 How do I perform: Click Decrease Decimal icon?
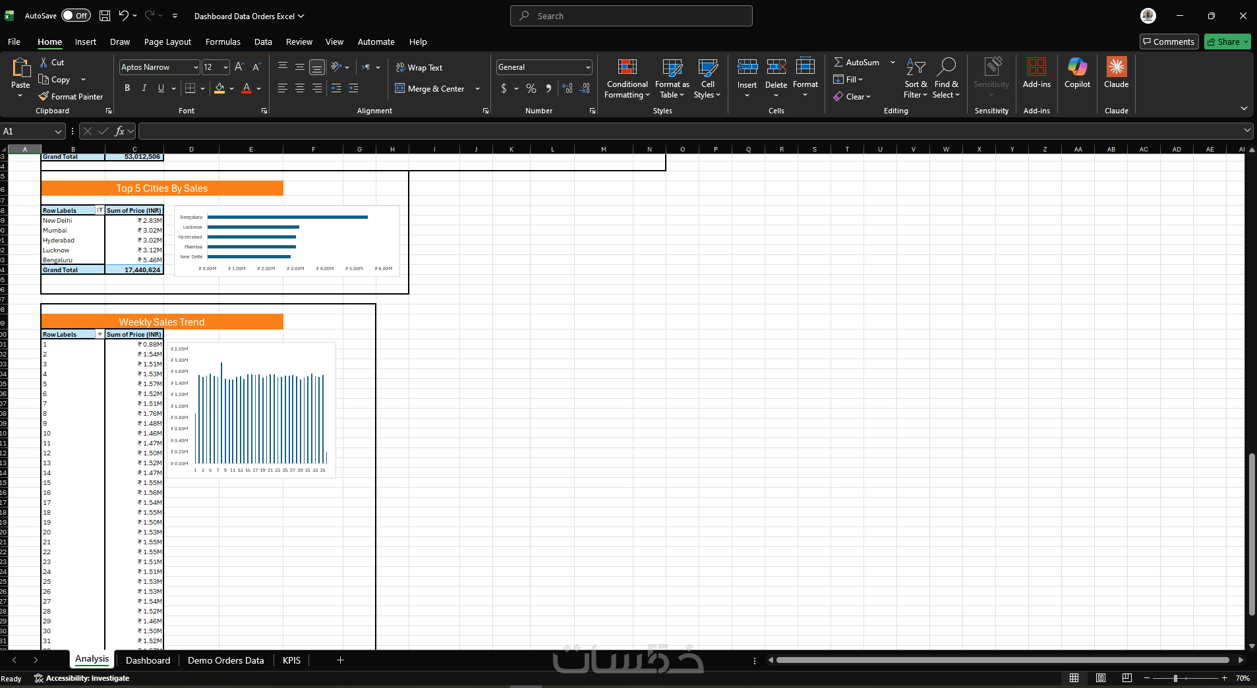(x=585, y=88)
